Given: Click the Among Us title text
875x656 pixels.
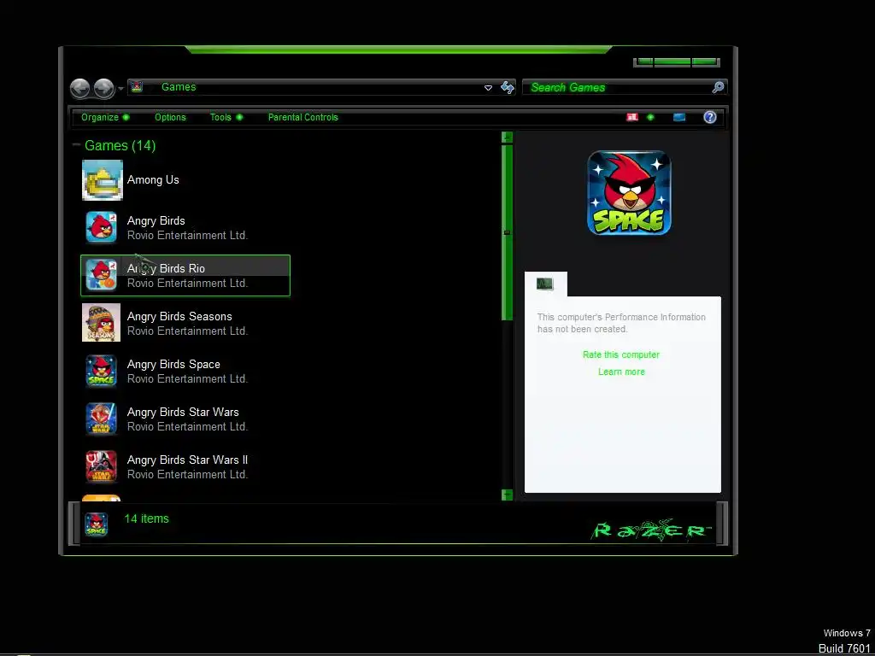Looking at the screenshot, I should 153,179.
